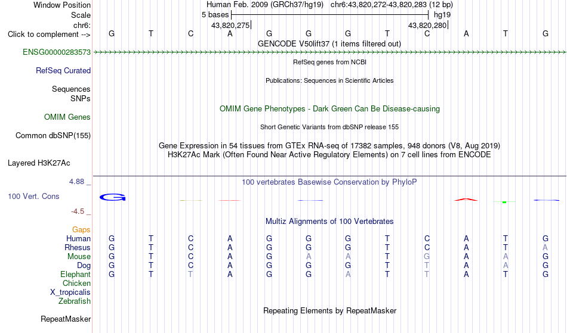Click 'Repeating Elements by RepeatMasker' title

(329, 310)
